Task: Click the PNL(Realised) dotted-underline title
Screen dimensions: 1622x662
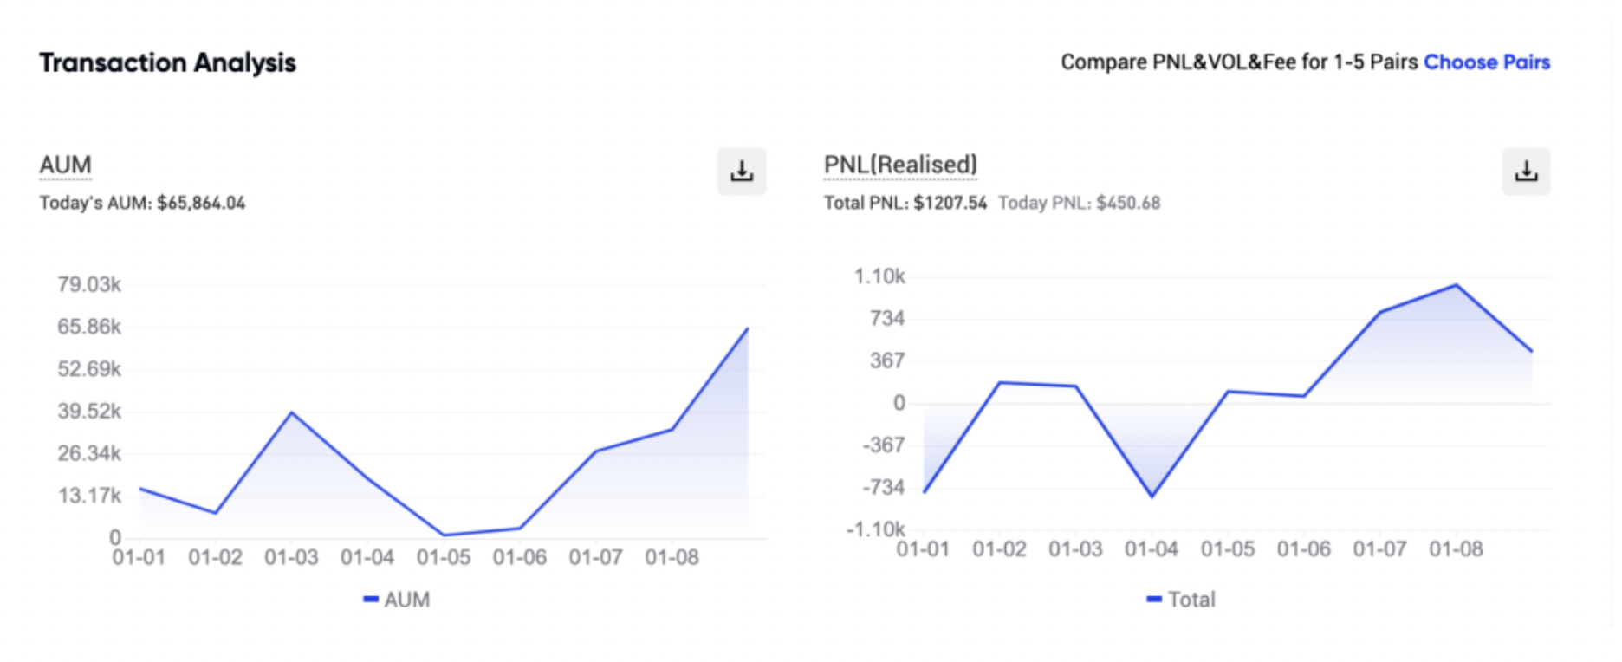Action: tap(900, 165)
